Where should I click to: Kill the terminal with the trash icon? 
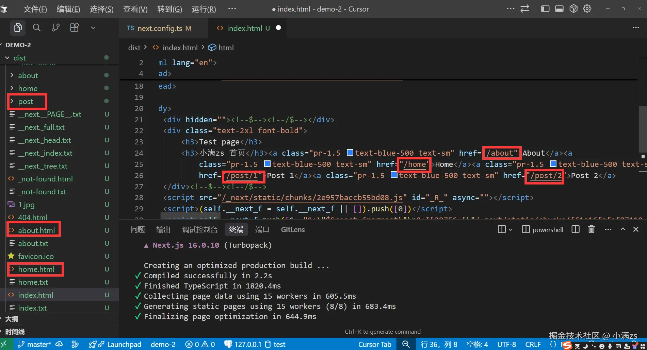coord(592,229)
